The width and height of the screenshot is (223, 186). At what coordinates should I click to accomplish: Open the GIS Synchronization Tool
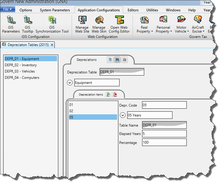(52, 21)
